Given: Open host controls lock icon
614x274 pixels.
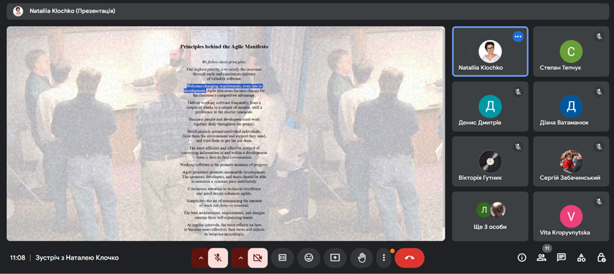Looking at the screenshot, I should pyautogui.click(x=601, y=257).
